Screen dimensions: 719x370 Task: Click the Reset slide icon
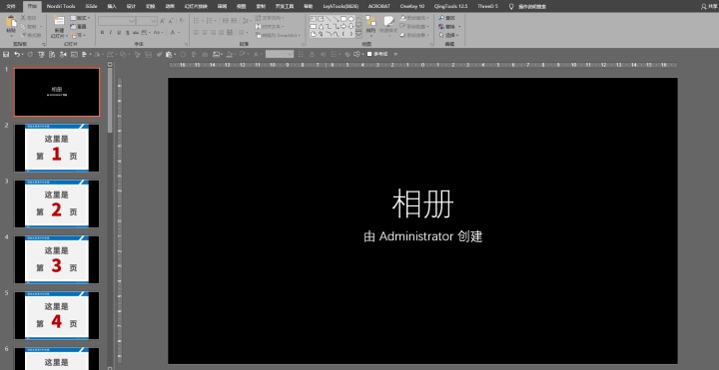73,27
